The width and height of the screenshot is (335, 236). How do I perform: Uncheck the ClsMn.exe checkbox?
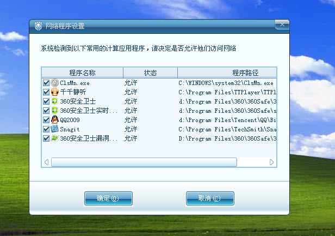46,83
